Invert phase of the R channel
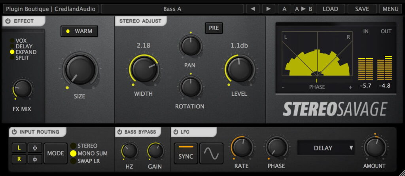This screenshot has width=405, height=176. 35,159
